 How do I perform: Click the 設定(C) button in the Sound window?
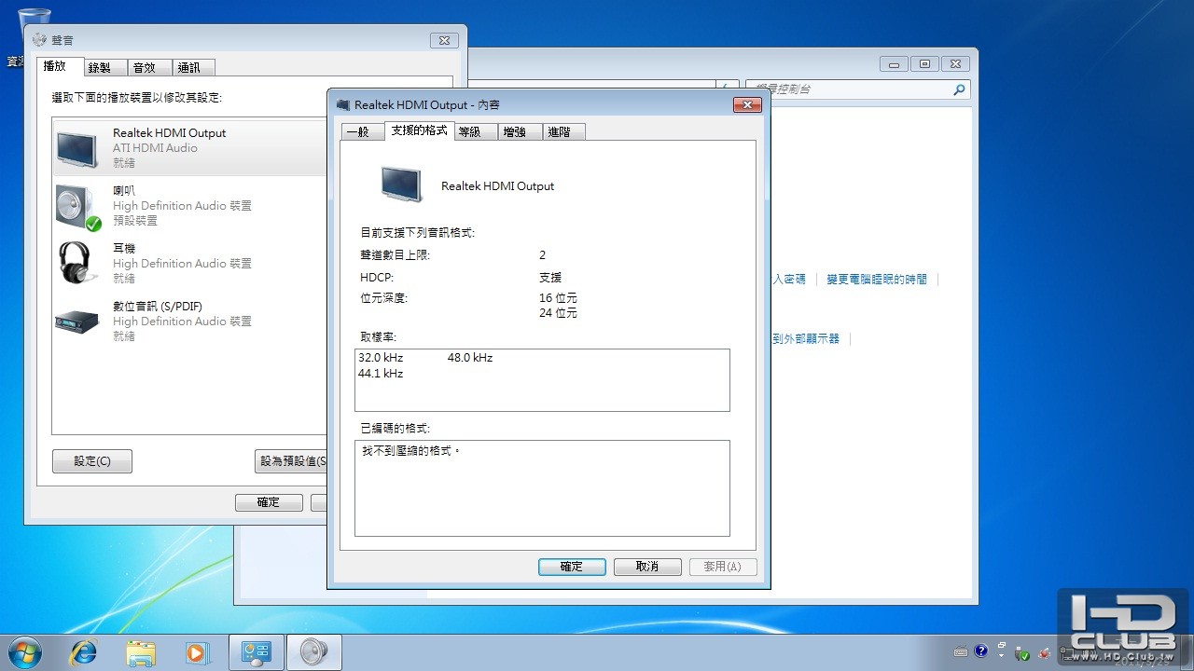[92, 461]
